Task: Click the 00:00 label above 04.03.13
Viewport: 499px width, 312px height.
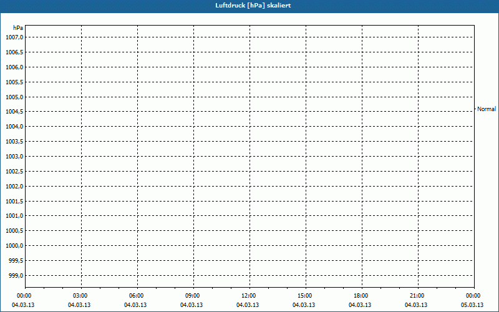Action: 24,296
